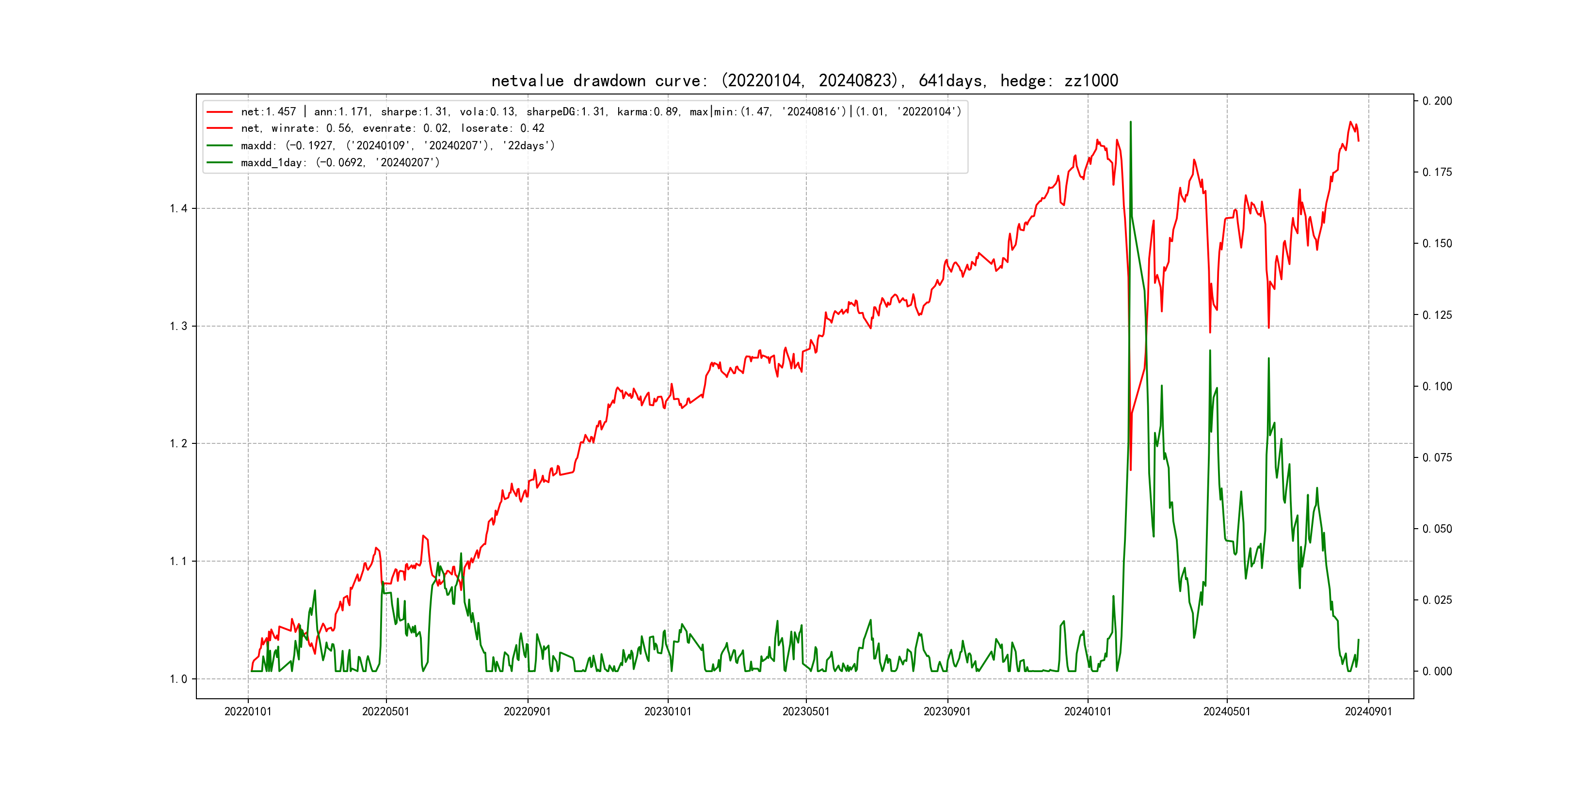Click the 1.4 left y-axis tick label

[178, 209]
